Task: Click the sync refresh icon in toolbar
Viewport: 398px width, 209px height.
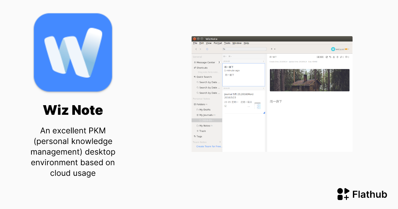Action: coord(207,49)
